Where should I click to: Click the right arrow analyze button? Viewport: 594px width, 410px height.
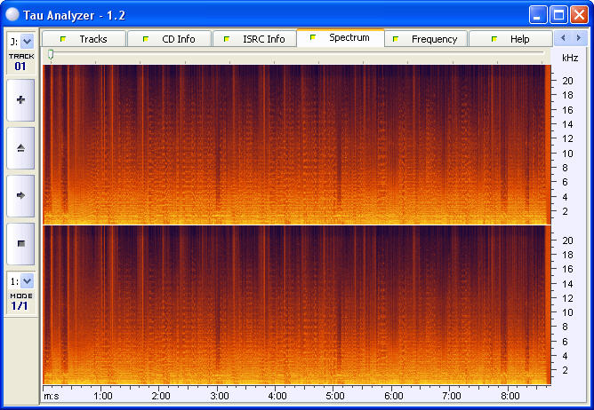click(20, 194)
